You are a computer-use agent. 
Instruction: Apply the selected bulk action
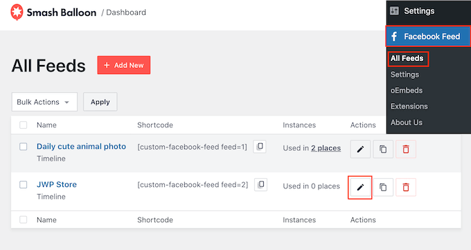coord(100,102)
